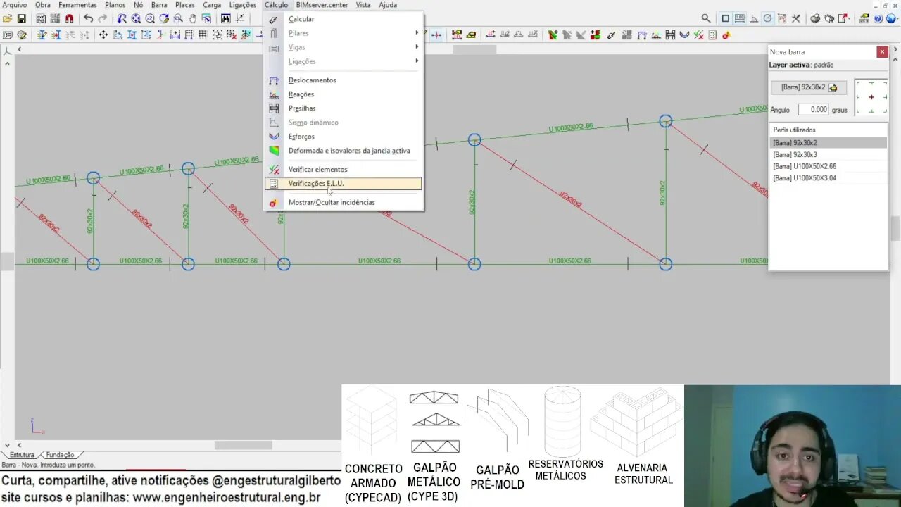Click the Undo arrow in toolbar

(88, 19)
